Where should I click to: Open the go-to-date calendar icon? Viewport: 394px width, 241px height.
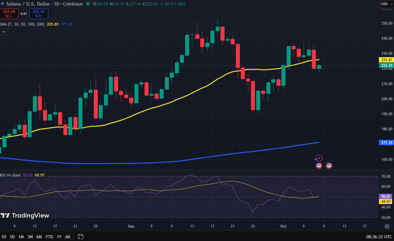80,236
